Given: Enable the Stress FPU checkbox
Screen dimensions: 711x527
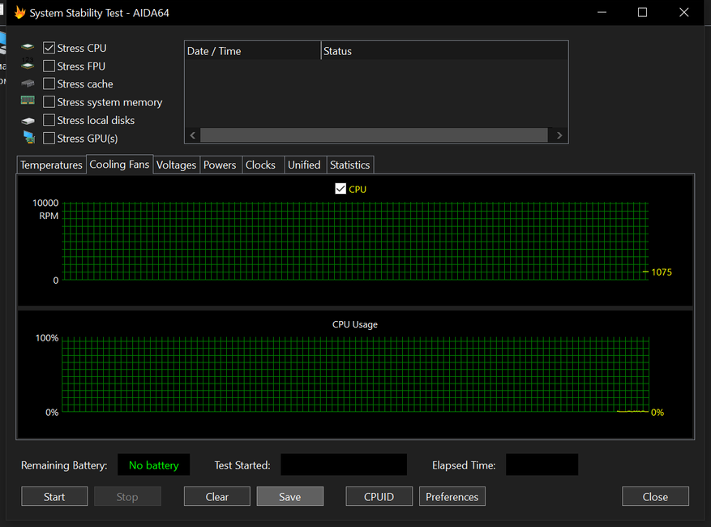Looking at the screenshot, I should [49, 66].
